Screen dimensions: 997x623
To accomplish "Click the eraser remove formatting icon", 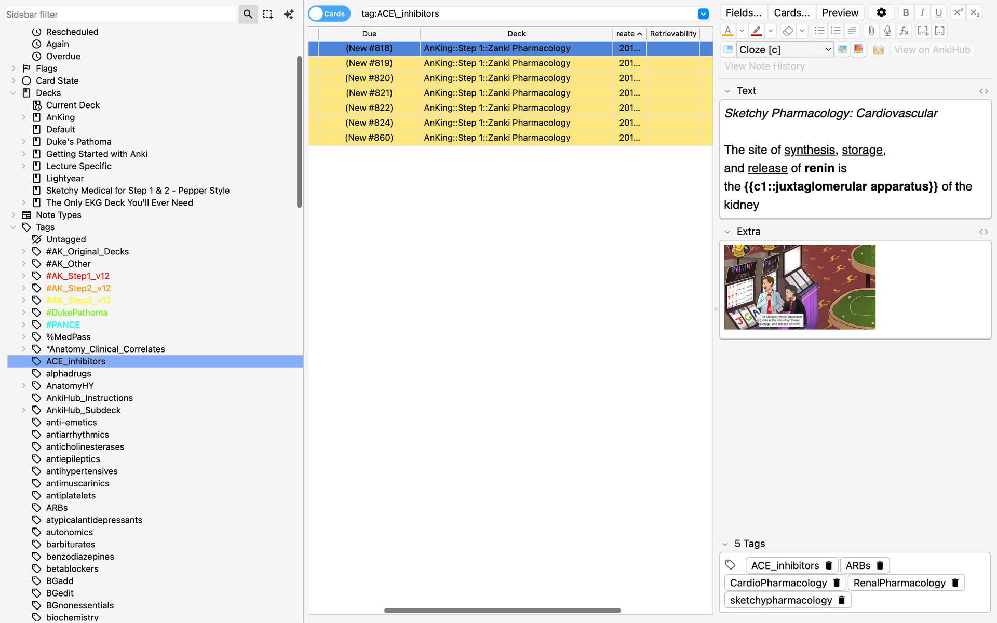I will click(x=788, y=31).
